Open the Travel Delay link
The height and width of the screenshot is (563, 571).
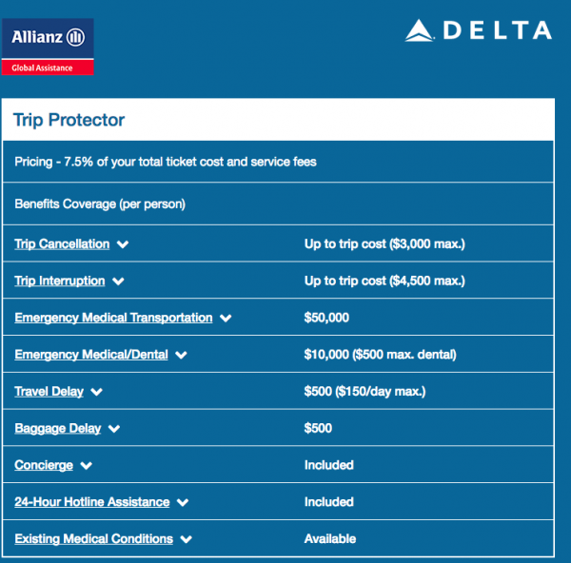(x=49, y=392)
